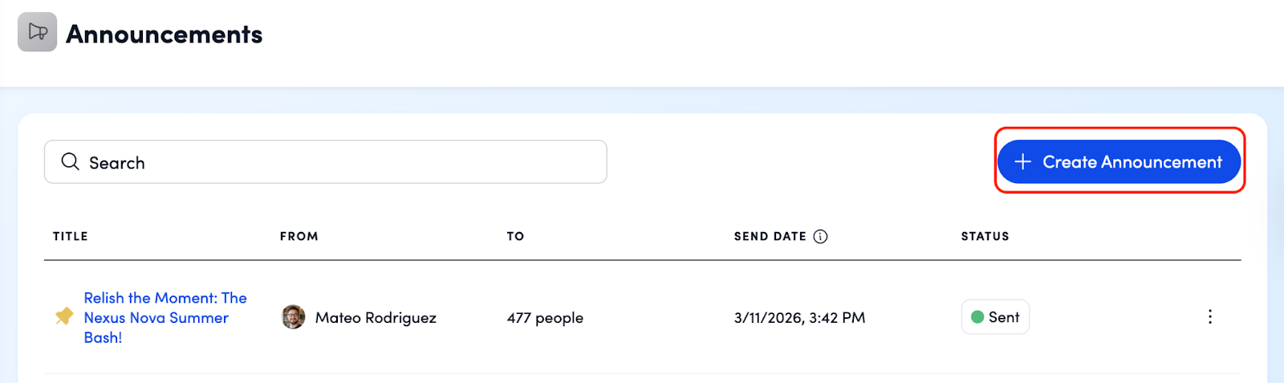Click the yellow pin icon on the announcement
The height and width of the screenshot is (383, 1284).
click(x=64, y=316)
